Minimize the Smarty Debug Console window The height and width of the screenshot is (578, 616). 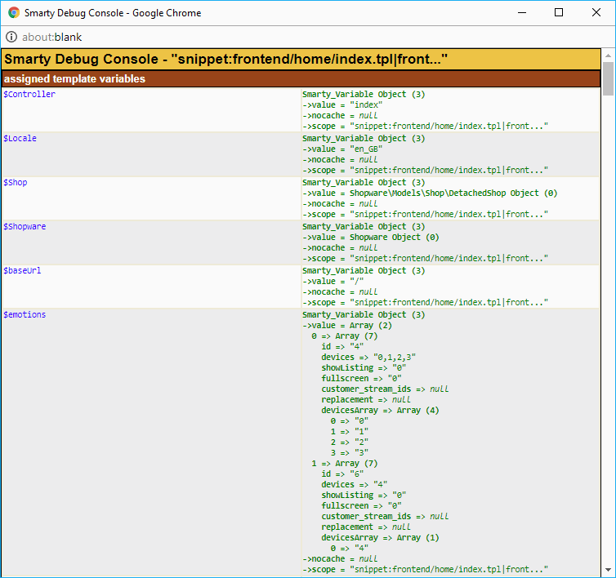pos(522,13)
